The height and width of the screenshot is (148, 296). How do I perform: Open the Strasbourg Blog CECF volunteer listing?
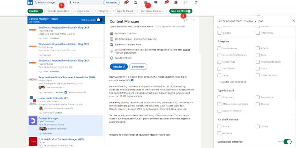(x=64, y=27)
